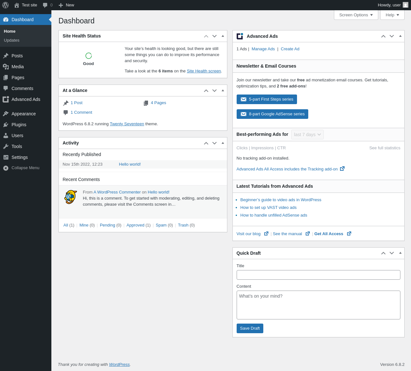This screenshot has width=411, height=371.
Task: Open the Twenty Seventeen theme link
Action: tap(127, 124)
